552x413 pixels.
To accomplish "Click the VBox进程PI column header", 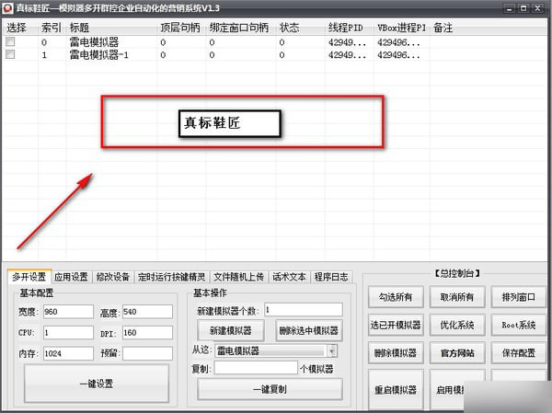I will [x=401, y=28].
